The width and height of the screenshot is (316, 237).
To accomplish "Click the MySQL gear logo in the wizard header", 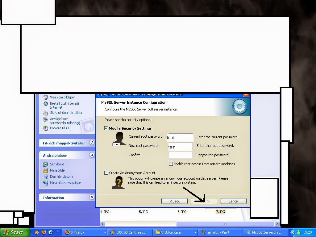I will click(x=239, y=107).
